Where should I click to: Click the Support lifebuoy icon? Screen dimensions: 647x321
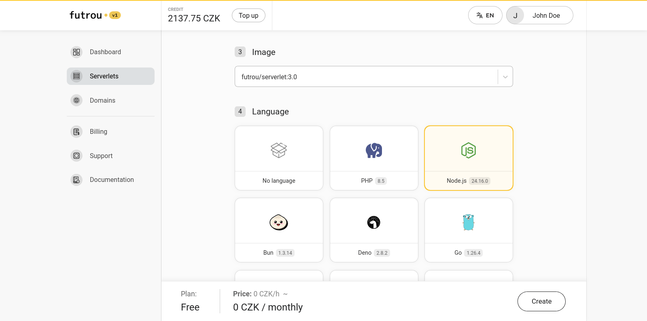click(76, 156)
